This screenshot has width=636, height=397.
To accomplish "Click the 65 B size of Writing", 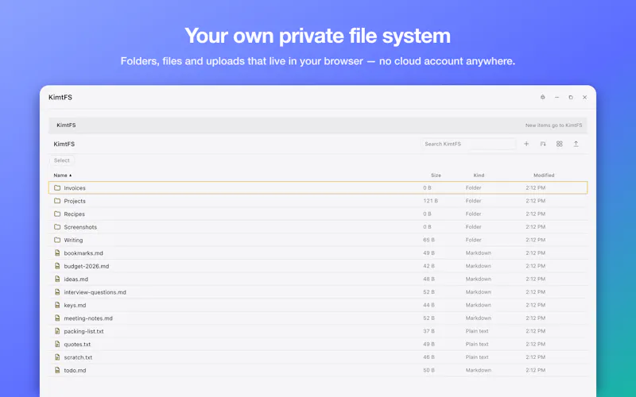I will [429, 240].
